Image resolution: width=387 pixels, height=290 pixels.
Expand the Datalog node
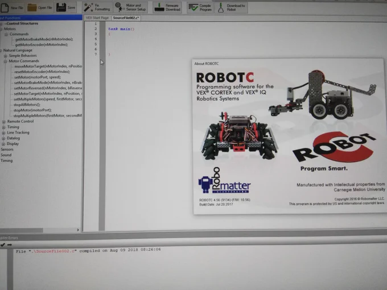coord(3,138)
